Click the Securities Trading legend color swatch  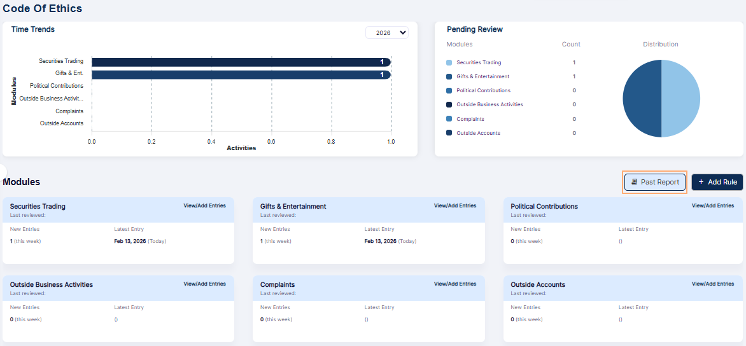click(449, 62)
